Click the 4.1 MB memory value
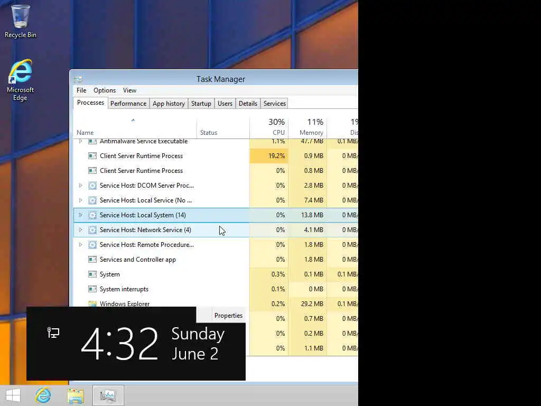This screenshot has width=541, height=406. click(x=314, y=230)
